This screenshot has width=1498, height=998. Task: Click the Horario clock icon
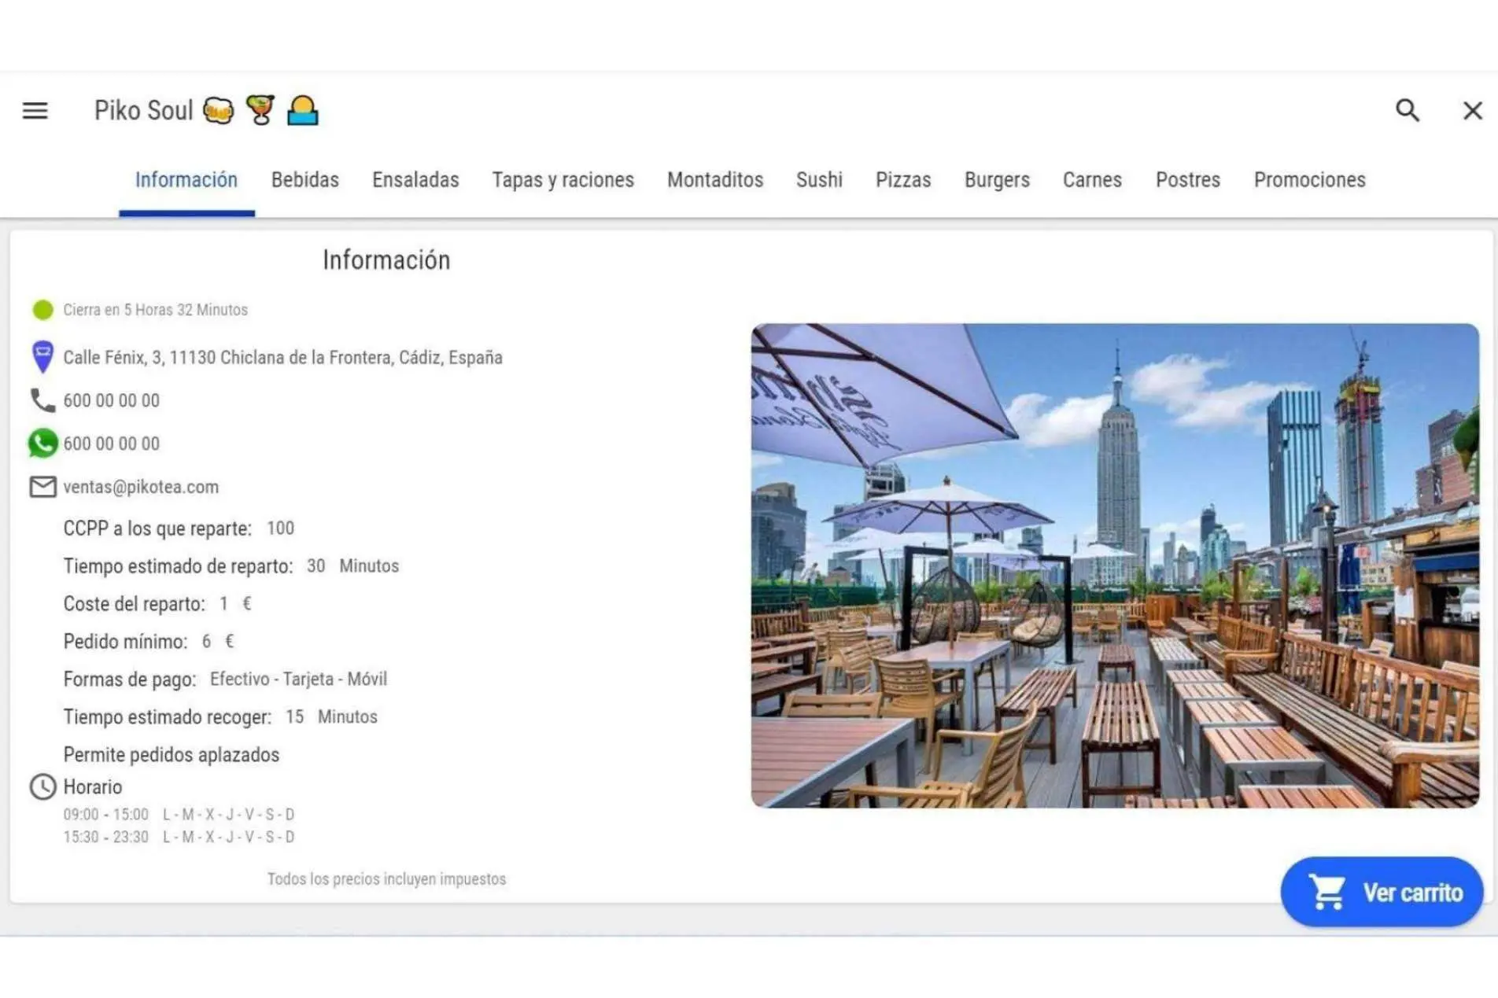tap(42, 786)
